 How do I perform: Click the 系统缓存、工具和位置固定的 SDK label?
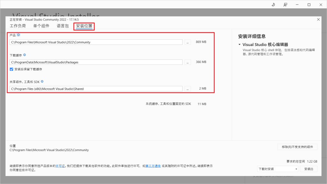point(168,104)
